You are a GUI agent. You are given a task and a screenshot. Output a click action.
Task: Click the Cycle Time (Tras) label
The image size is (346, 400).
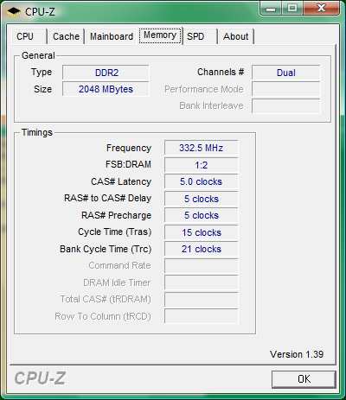point(114,232)
